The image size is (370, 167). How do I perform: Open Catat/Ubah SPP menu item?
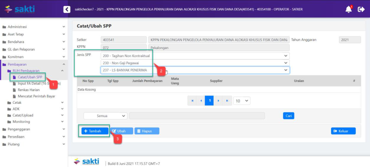coord(30,77)
